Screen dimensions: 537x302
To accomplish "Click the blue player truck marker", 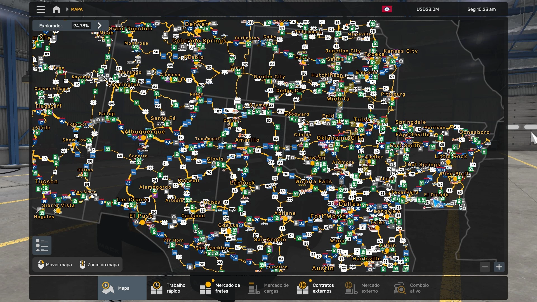I will click(x=436, y=202).
